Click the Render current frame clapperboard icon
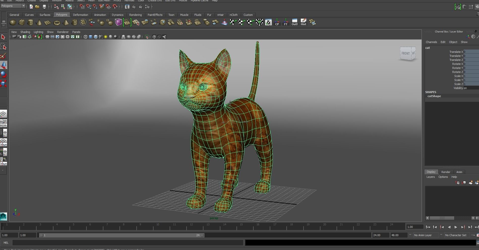 click(x=134, y=7)
